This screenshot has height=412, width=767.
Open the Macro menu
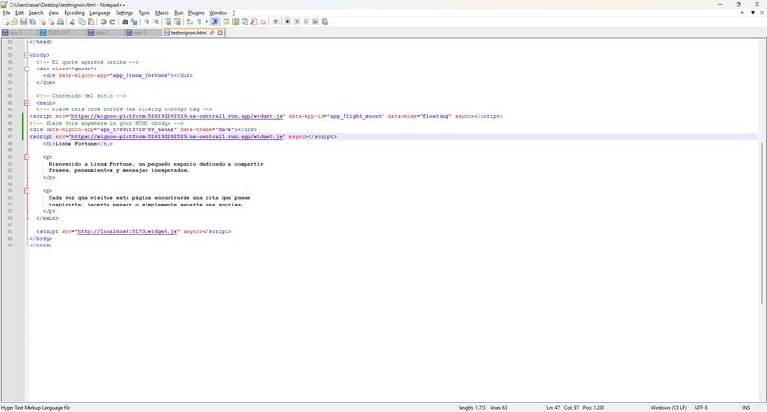tap(162, 13)
